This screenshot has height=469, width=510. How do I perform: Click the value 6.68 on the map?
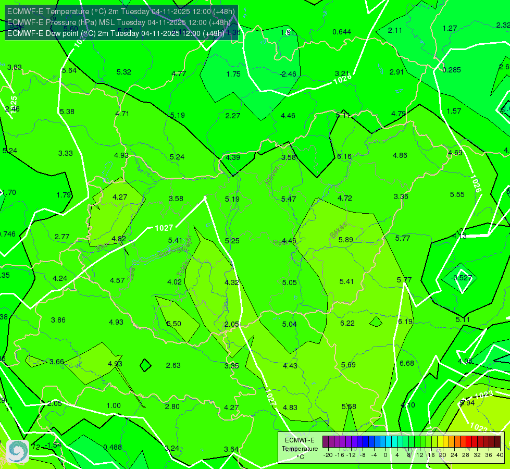406,363
